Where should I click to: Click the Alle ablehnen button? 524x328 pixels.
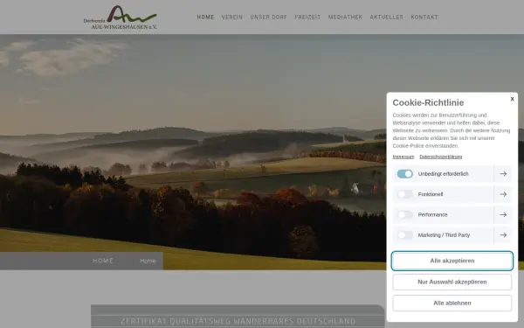tap(452, 304)
